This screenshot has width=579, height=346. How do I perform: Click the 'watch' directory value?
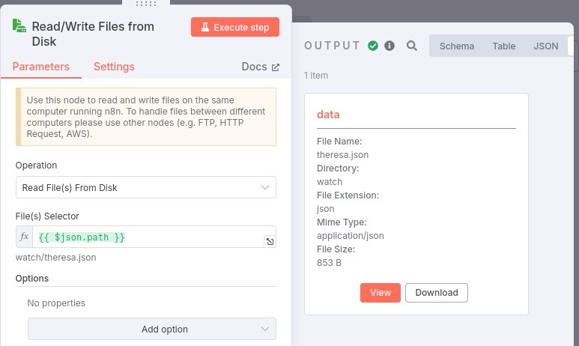pos(330,182)
